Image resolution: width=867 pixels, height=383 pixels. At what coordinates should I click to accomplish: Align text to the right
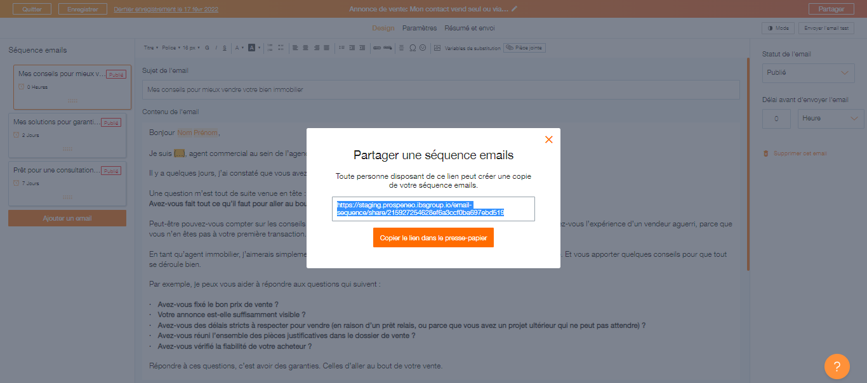click(x=316, y=48)
